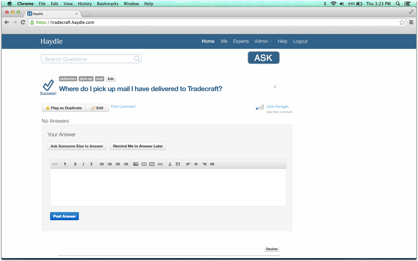
Task: Insert an image into the answer
Action: (x=136, y=164)
